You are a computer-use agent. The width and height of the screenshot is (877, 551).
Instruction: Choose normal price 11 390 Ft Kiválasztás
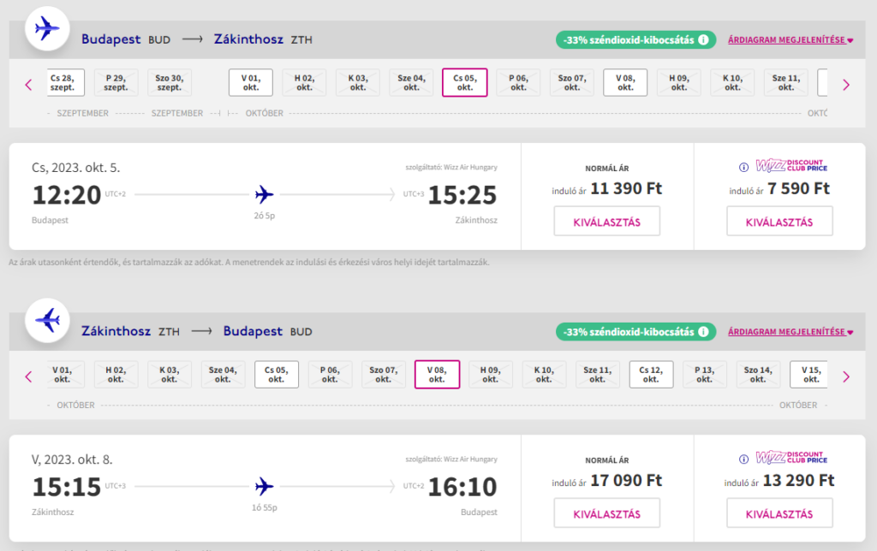pos(606,222)
